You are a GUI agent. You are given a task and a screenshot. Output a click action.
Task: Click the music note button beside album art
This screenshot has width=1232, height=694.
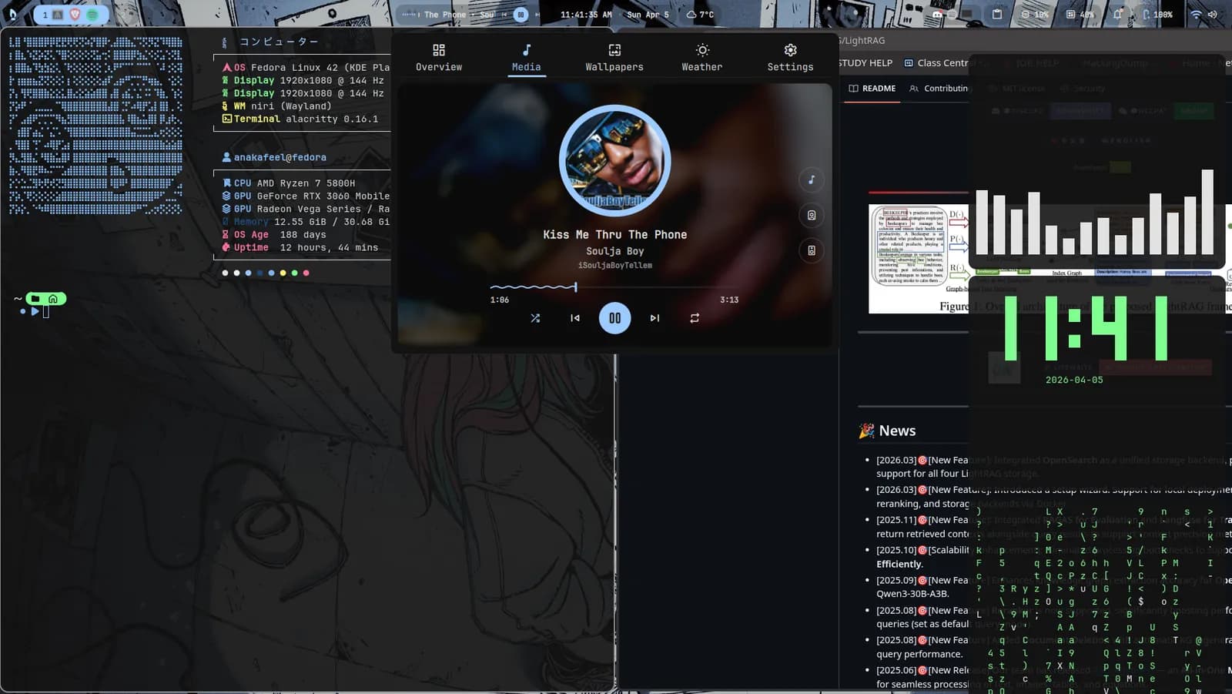(812, 180)
